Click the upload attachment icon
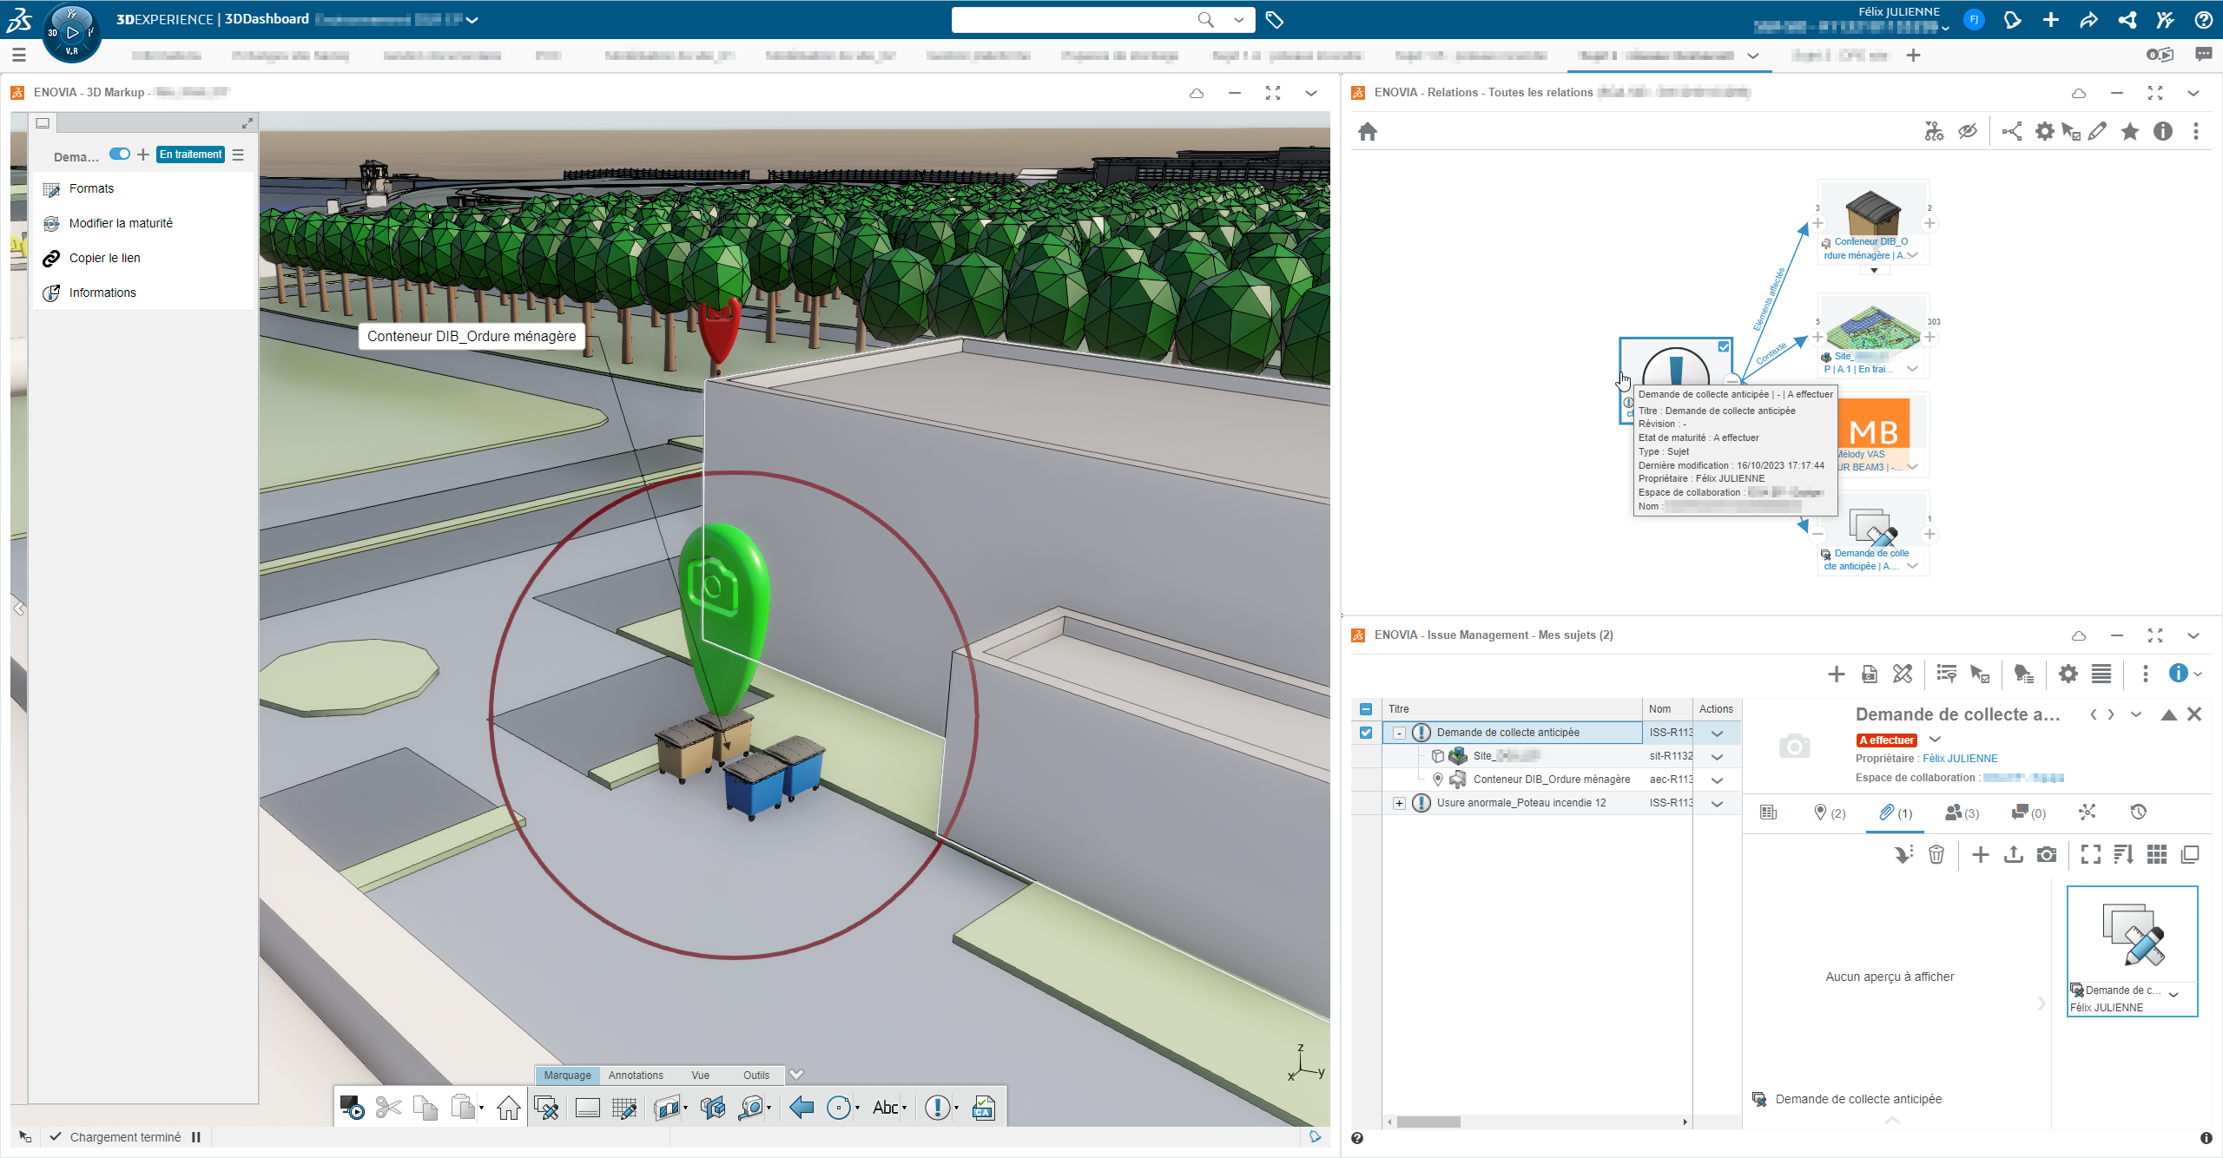The width and height of the screenshot is (2223, 1158). [2013, 855]
